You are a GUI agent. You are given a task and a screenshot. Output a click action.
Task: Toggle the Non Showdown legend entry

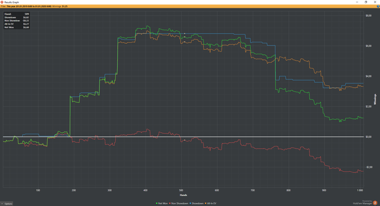[x=179, y=203]
